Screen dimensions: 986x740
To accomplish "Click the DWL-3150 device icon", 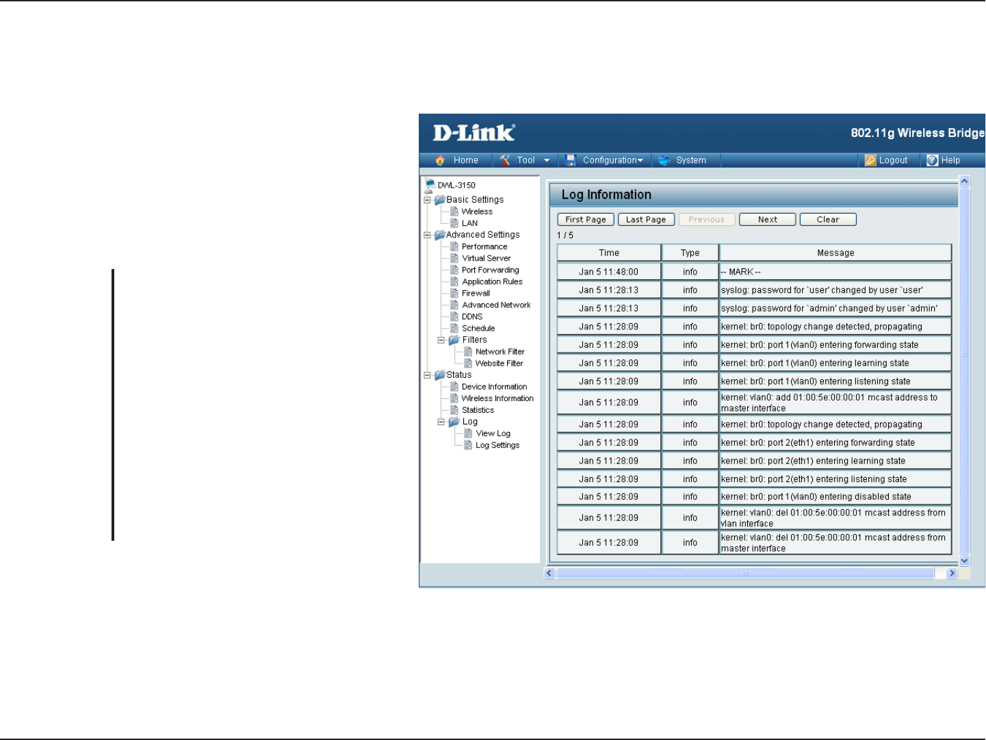I will (x=430, y=185).
